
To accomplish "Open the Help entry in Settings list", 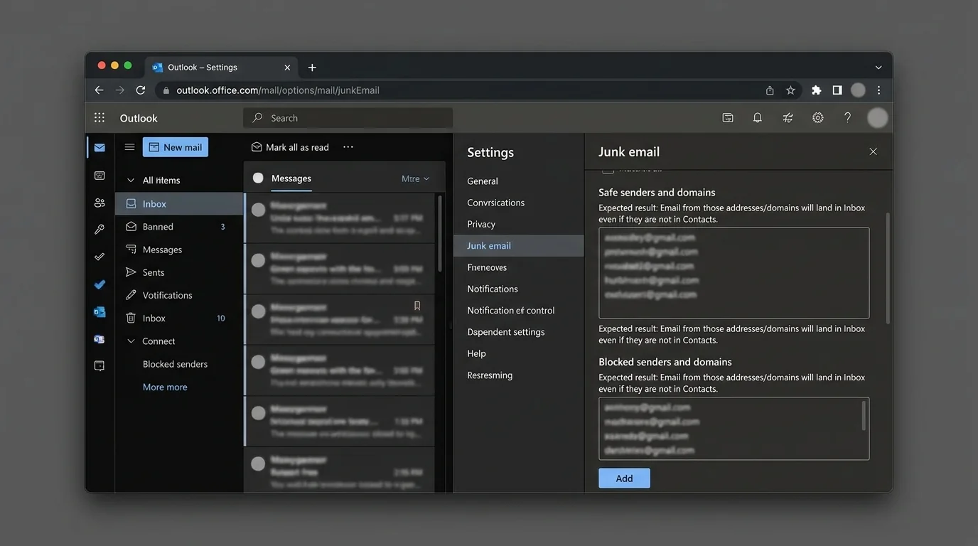I will pyautogui.click(x=476, y=353).
